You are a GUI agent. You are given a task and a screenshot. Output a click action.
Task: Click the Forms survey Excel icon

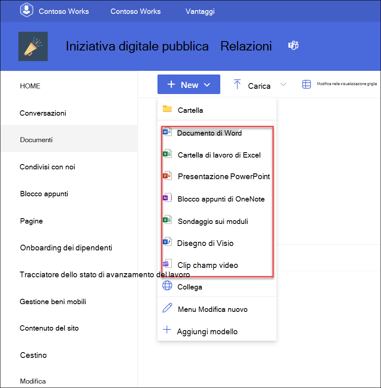tap(167, 219)
